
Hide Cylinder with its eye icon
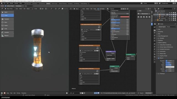pos(170,20)
